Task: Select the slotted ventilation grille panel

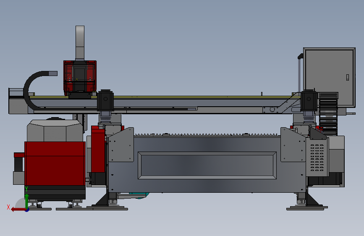Action: (x=317, y=157)
